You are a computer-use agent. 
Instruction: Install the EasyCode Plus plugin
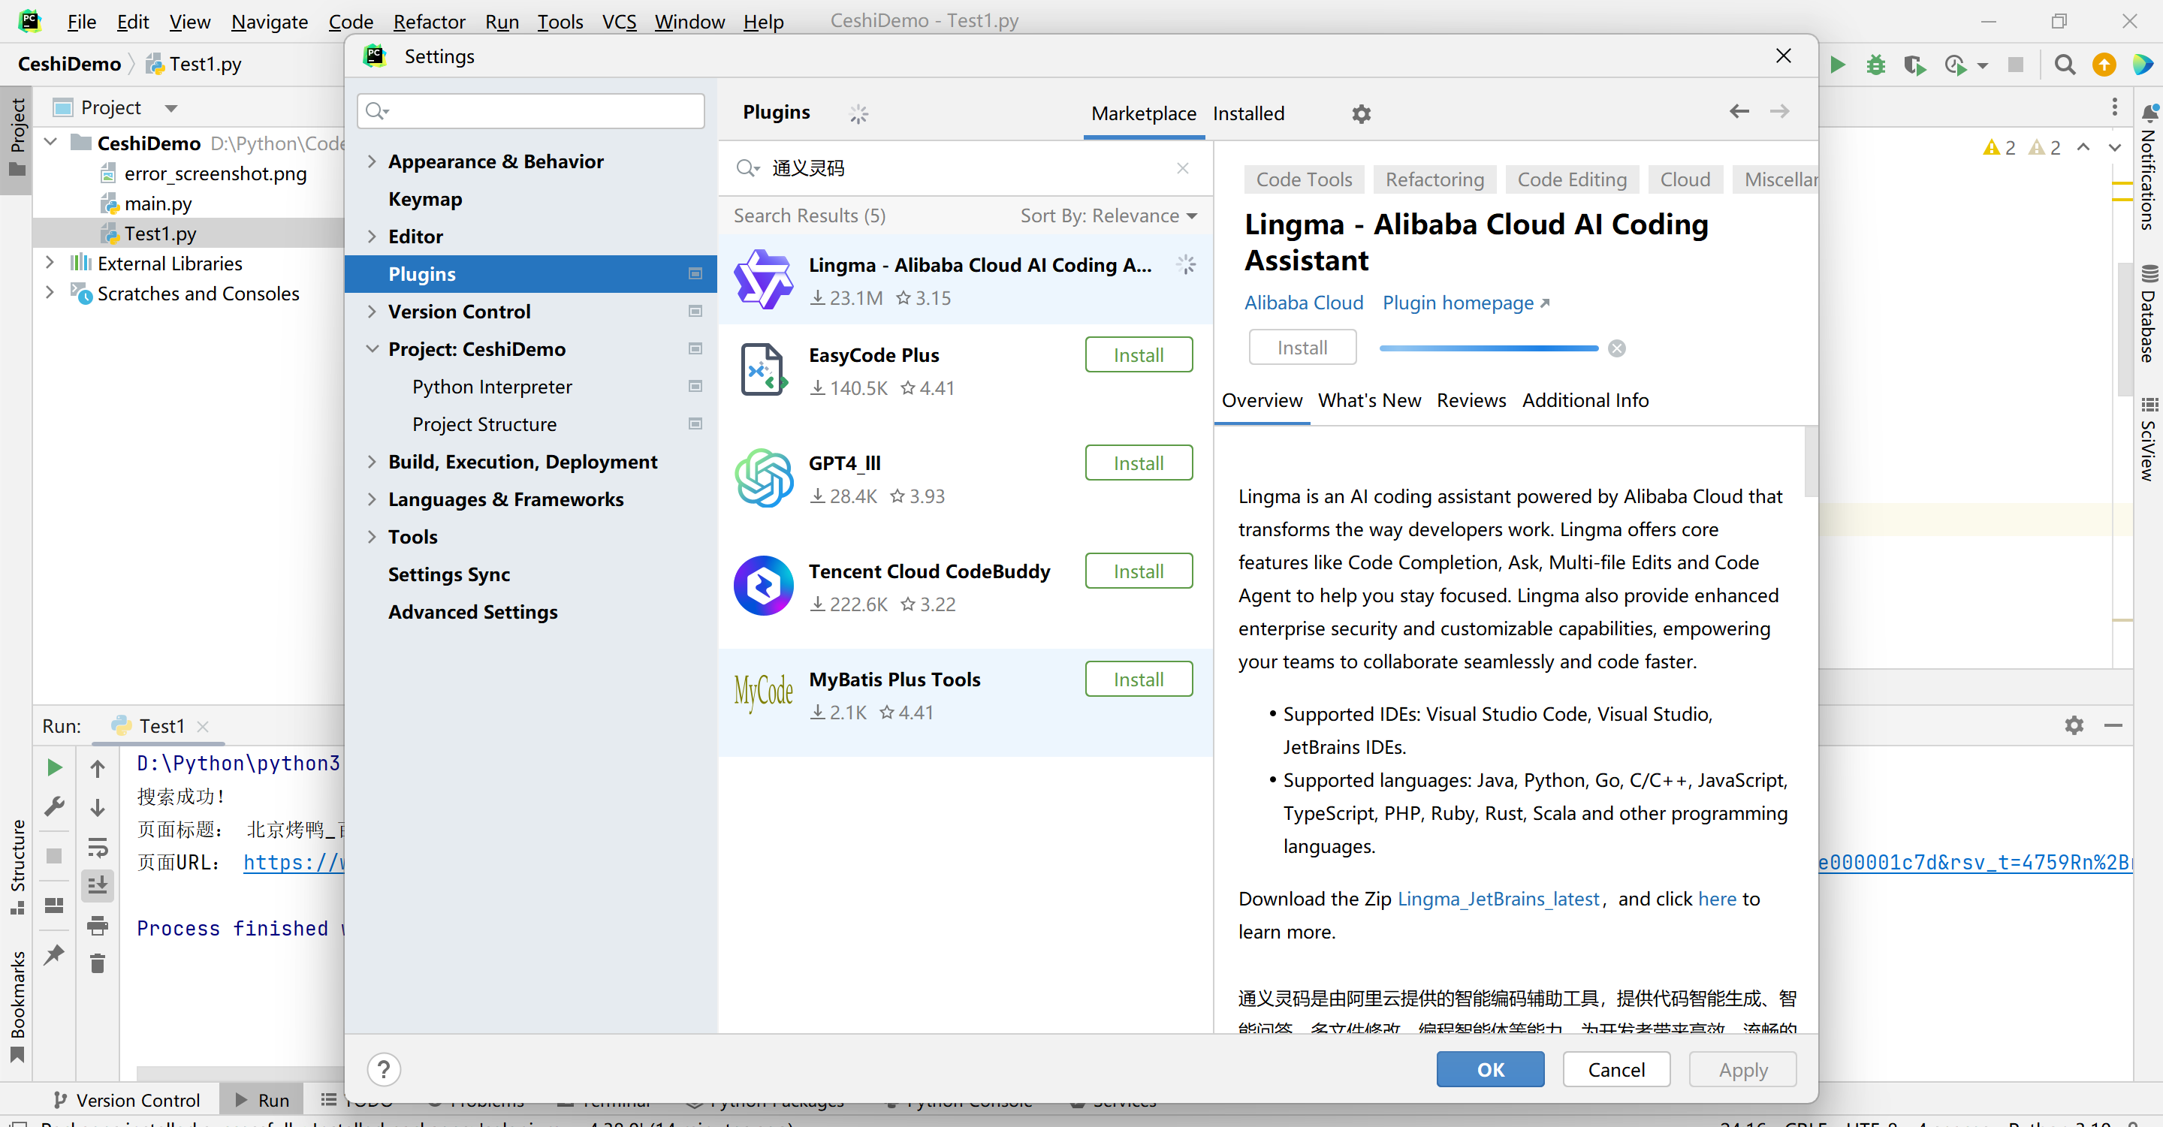1139,354
